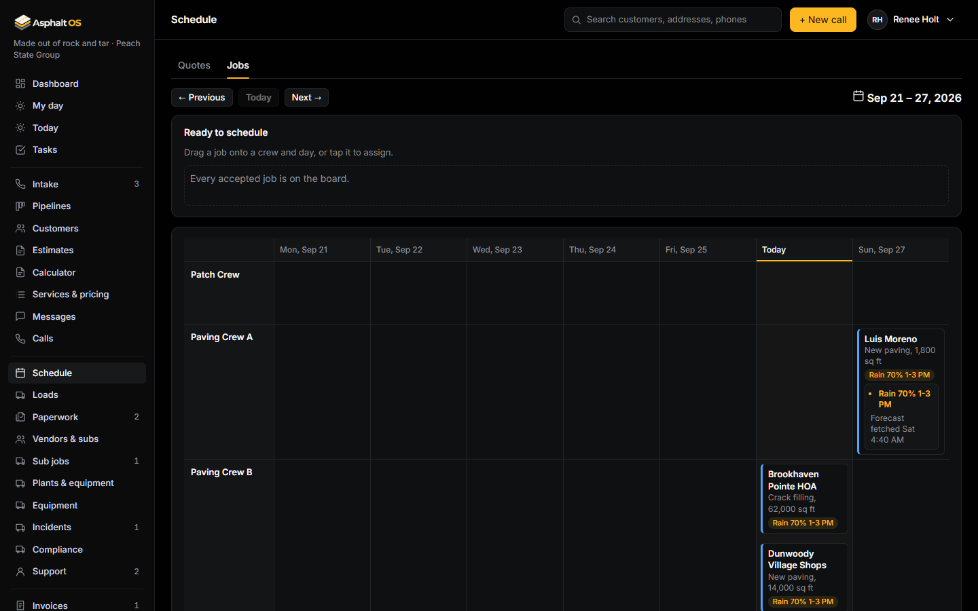The height and width of the screenshot is (611, 978).
Task: Click the Estimates document icon
Action: coord(20,251)
